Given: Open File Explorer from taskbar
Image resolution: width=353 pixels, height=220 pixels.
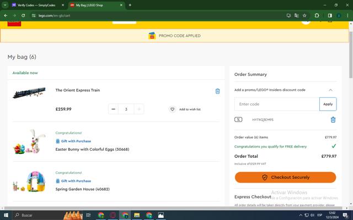Looking at the screenshot, I should [x=137, y=215].
